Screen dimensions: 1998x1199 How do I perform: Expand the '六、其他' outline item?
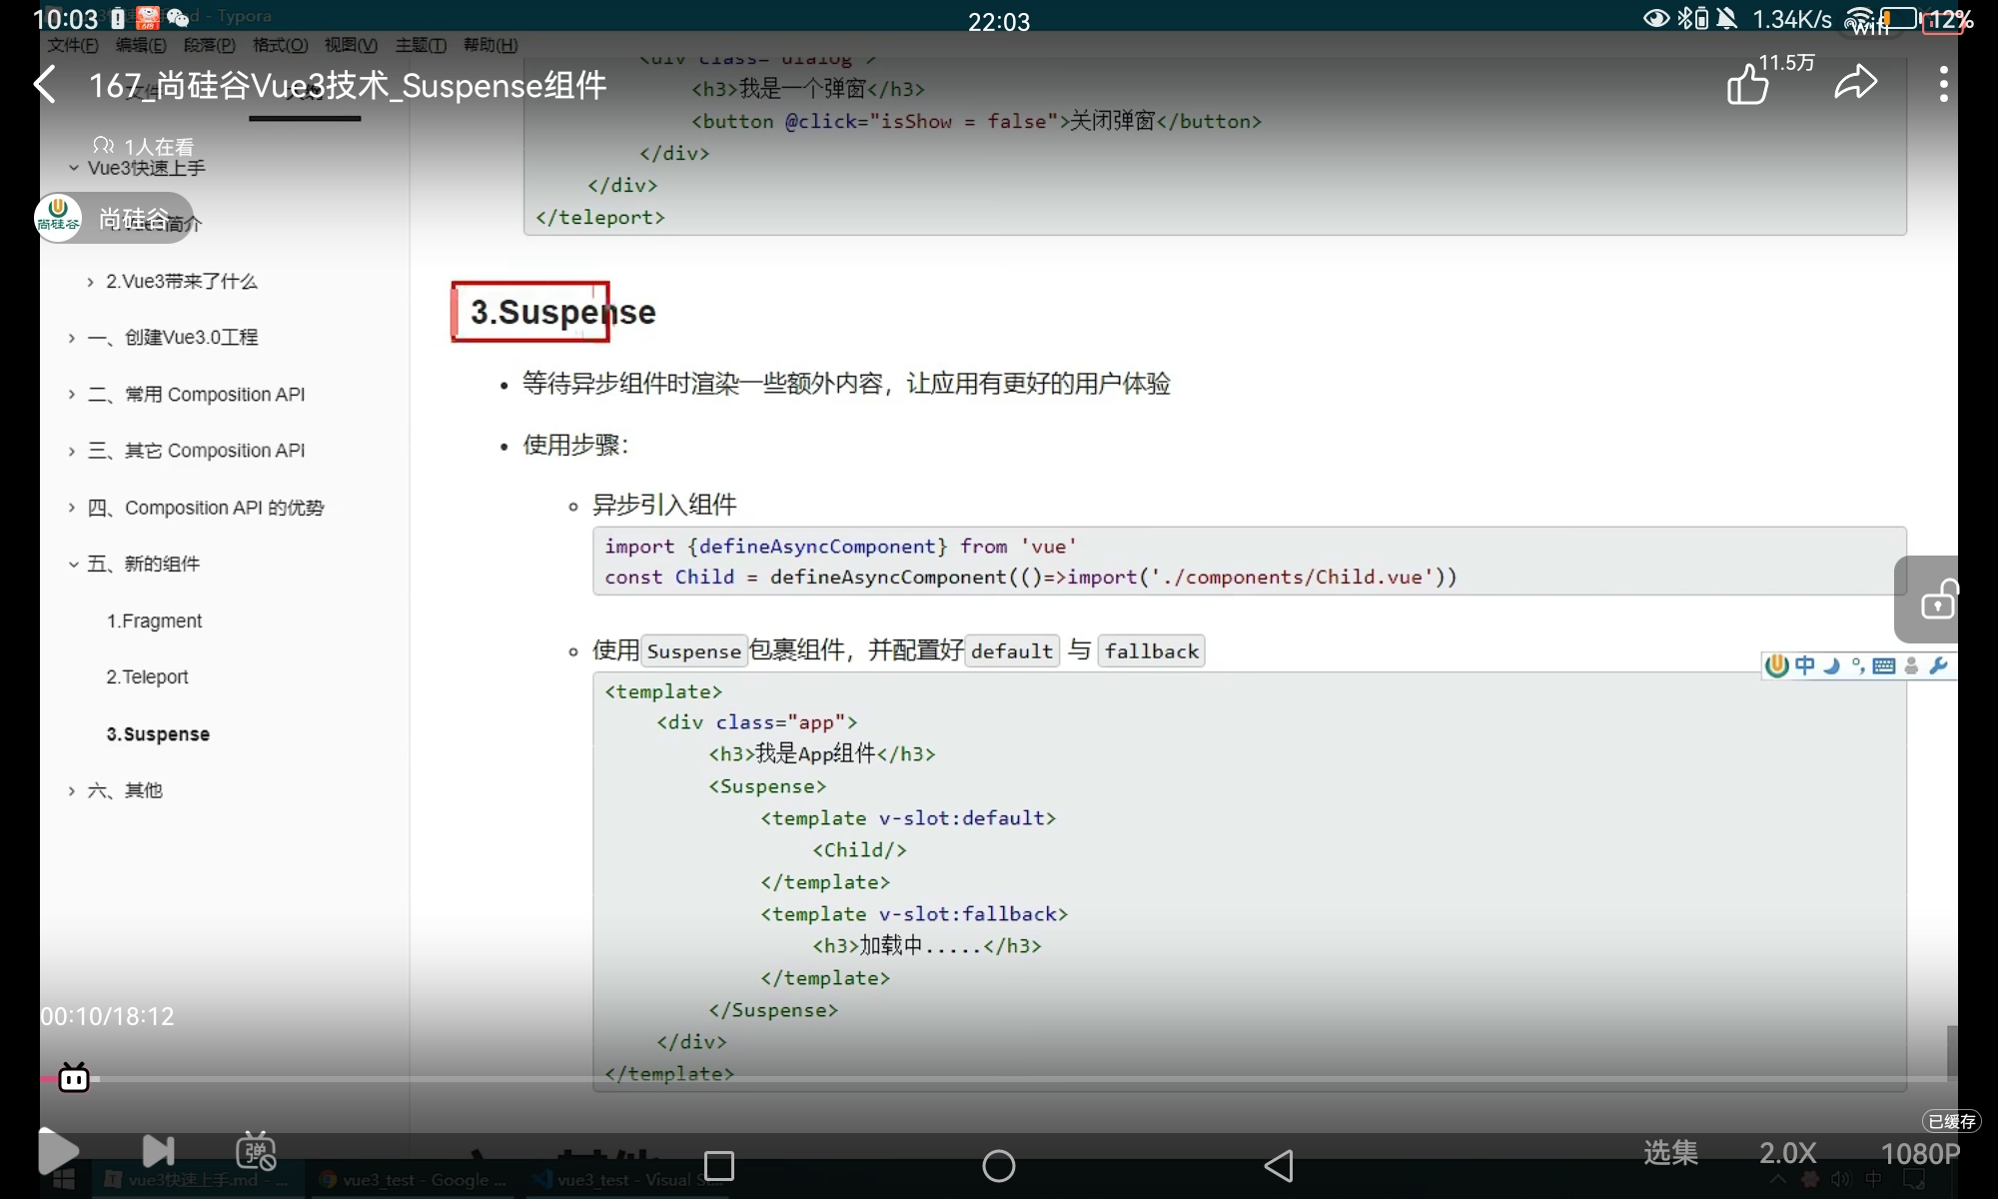[x=72, y=791]
